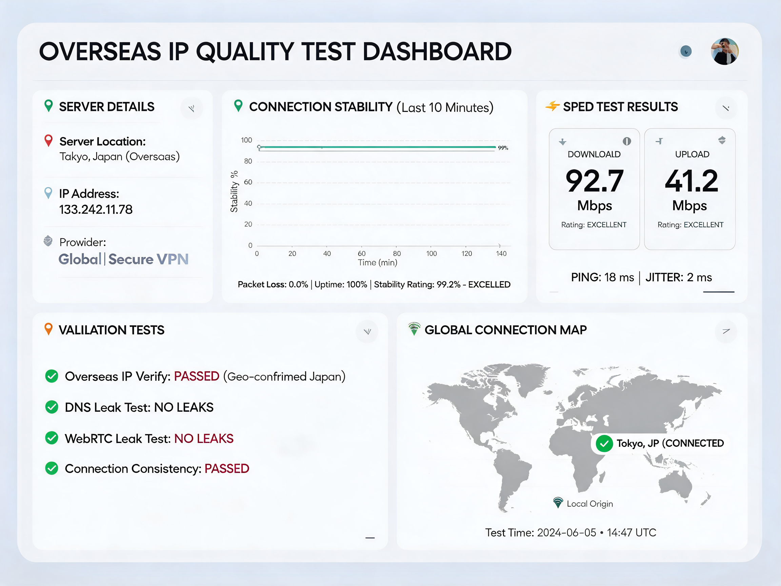
Task: Click the signal icon beside Global Connection Map
Action: click(414, 329)
